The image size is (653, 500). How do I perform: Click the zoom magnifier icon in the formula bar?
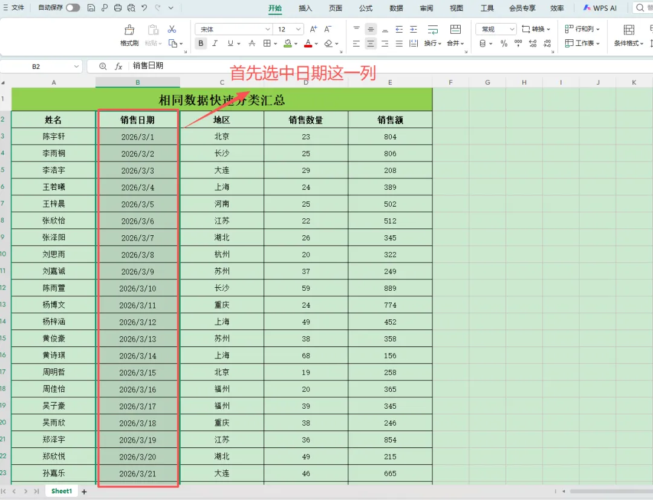pos(103,66)
